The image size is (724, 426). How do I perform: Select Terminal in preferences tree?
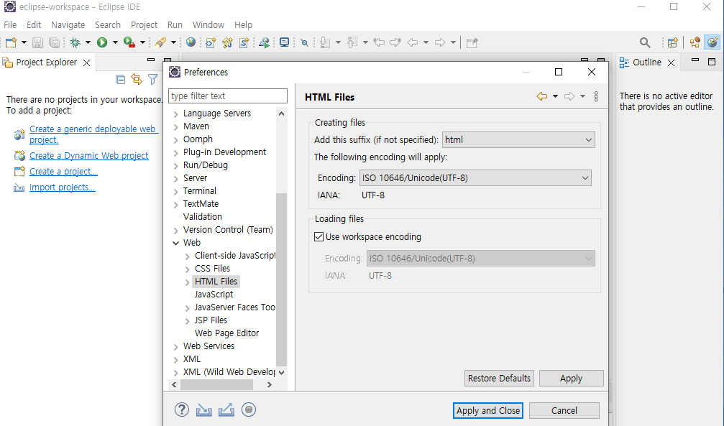[199, 190]
